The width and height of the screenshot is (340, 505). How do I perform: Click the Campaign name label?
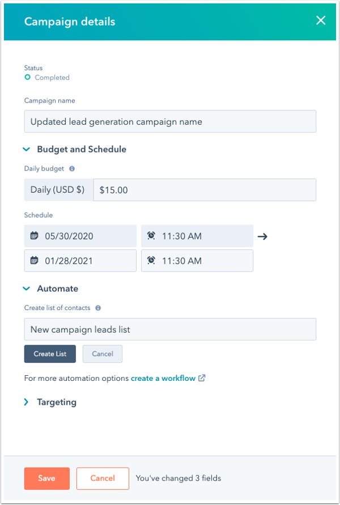tap(50, 100)
